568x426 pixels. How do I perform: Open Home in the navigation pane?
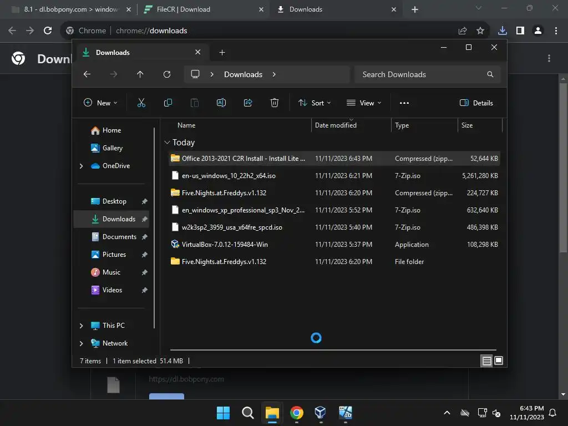click(111, 130)
